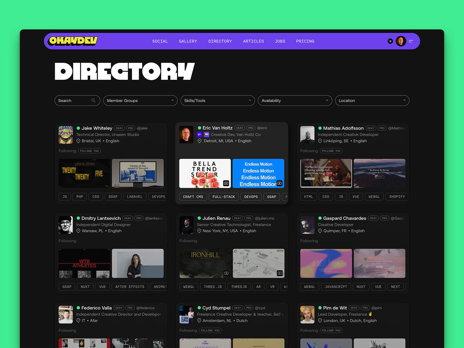Click Eric Van Holtz's avatar
Screen dimensions: 464x348
[186, 135]
